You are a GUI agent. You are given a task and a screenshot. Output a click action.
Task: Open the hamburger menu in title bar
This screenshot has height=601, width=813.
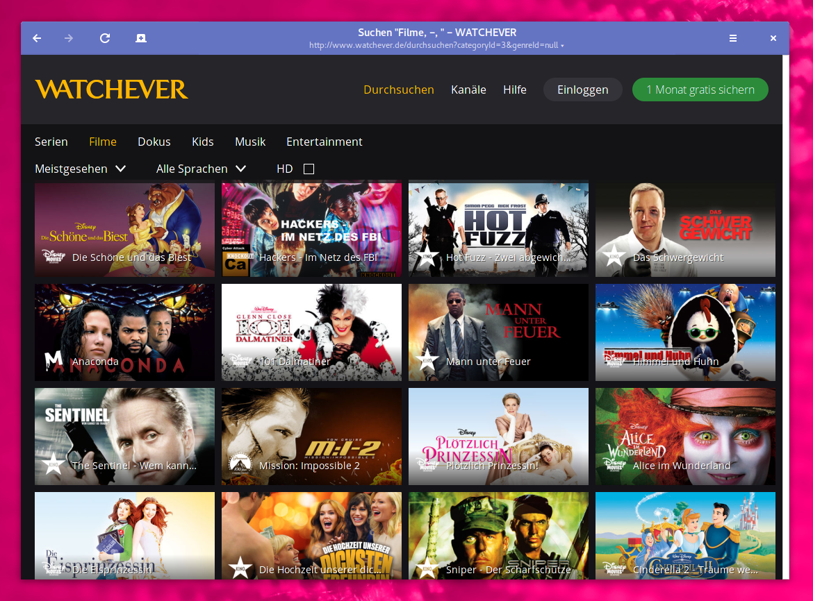732,38
